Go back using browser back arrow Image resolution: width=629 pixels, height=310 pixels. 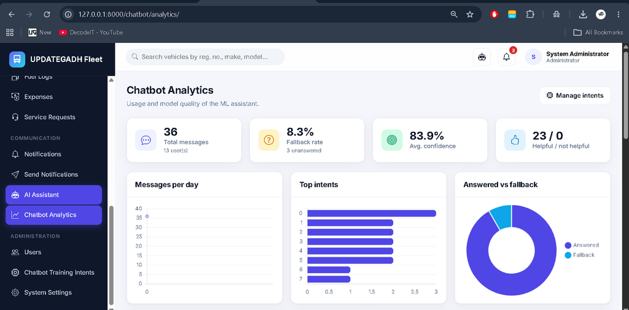11,15
